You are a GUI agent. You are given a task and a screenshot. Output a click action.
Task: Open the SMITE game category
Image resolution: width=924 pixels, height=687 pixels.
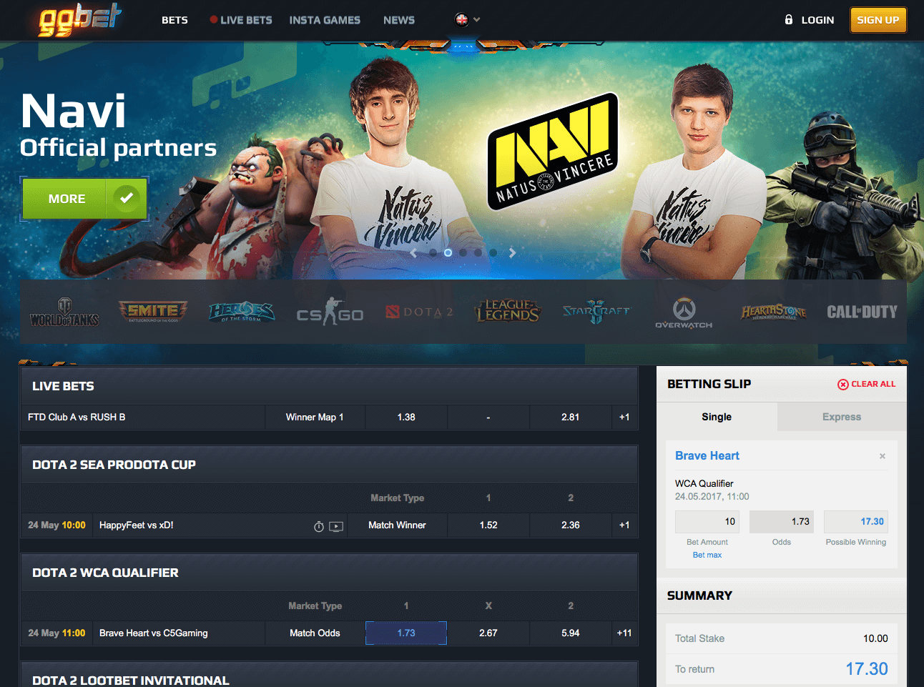(x=153, y=312)
